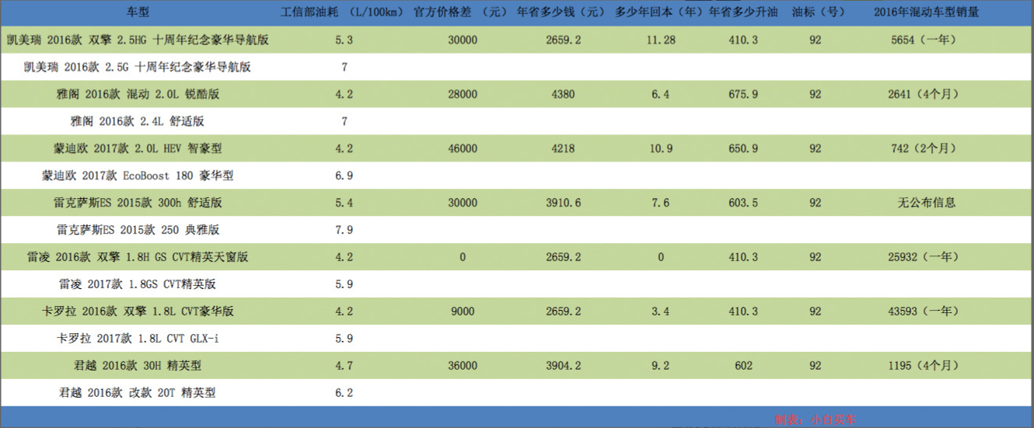This screenshot has width=1034, height=428.
Task: Select fuel consumption 6.9 for 蒙迪欧 EcoBoost
Action: [x=344, y=176]
